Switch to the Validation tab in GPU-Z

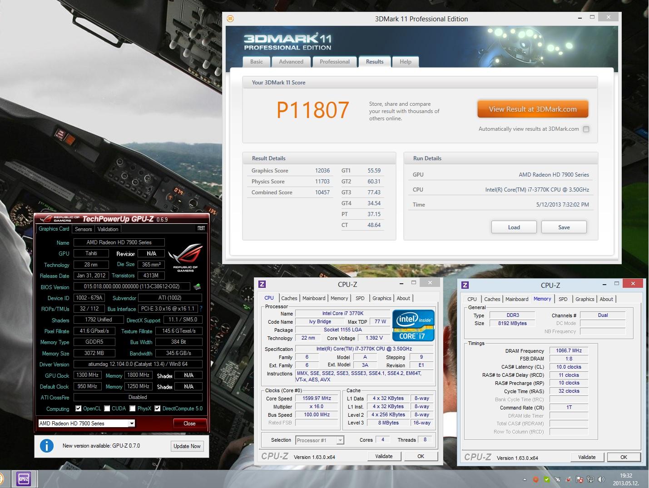pyautogui.click(x=108, y=229)
